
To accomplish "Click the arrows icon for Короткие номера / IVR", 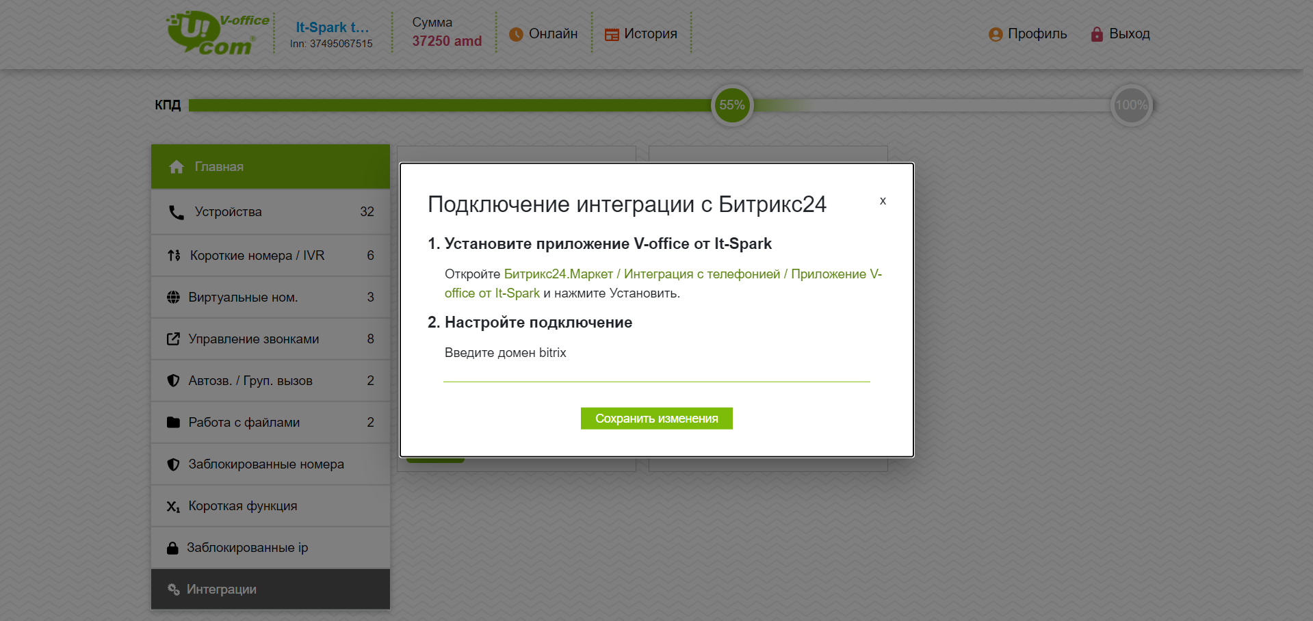I will point(174,255).
